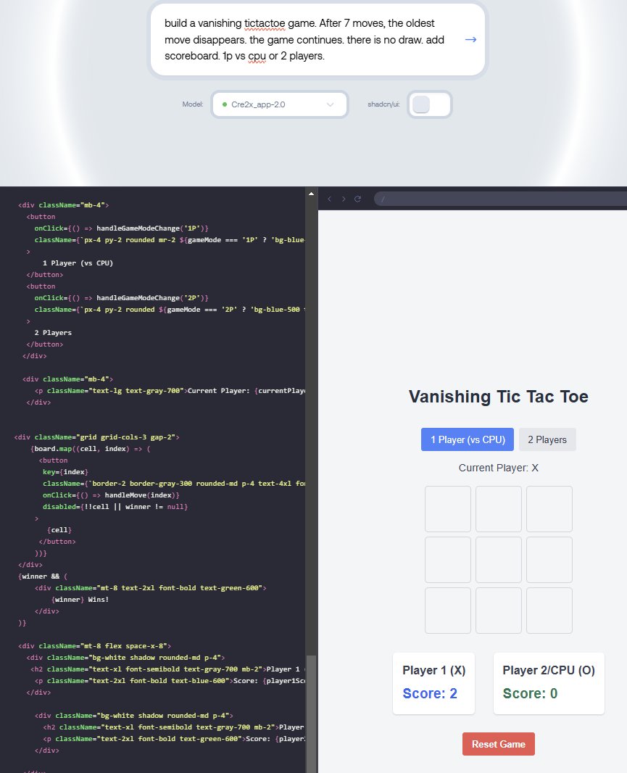Click the Reset Game button
Viewport: 627px width, 773px height.
[x=499, y=744]
